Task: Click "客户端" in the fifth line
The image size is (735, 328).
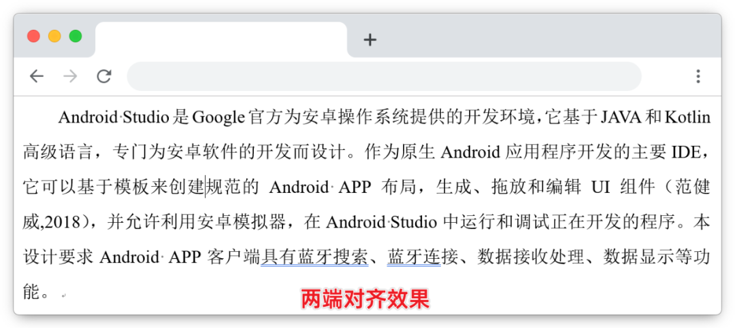Action: pos(234,257)
